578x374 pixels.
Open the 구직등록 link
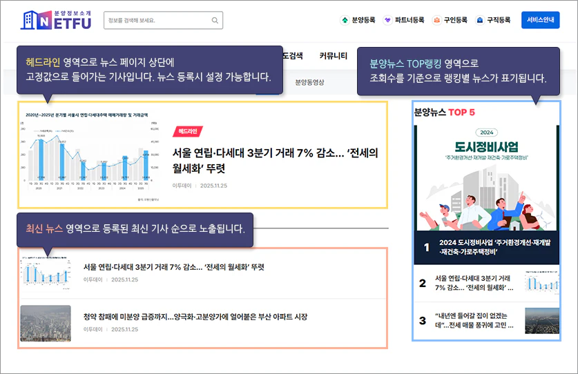pyautogui.click(x=499, y=20)
